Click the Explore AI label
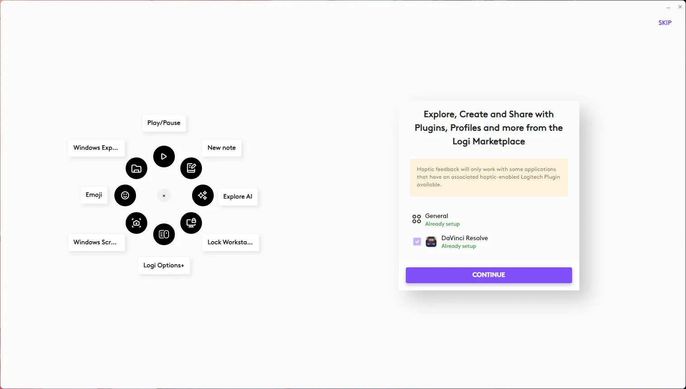This screenshot has width=686, height=389. pos(238,197)
